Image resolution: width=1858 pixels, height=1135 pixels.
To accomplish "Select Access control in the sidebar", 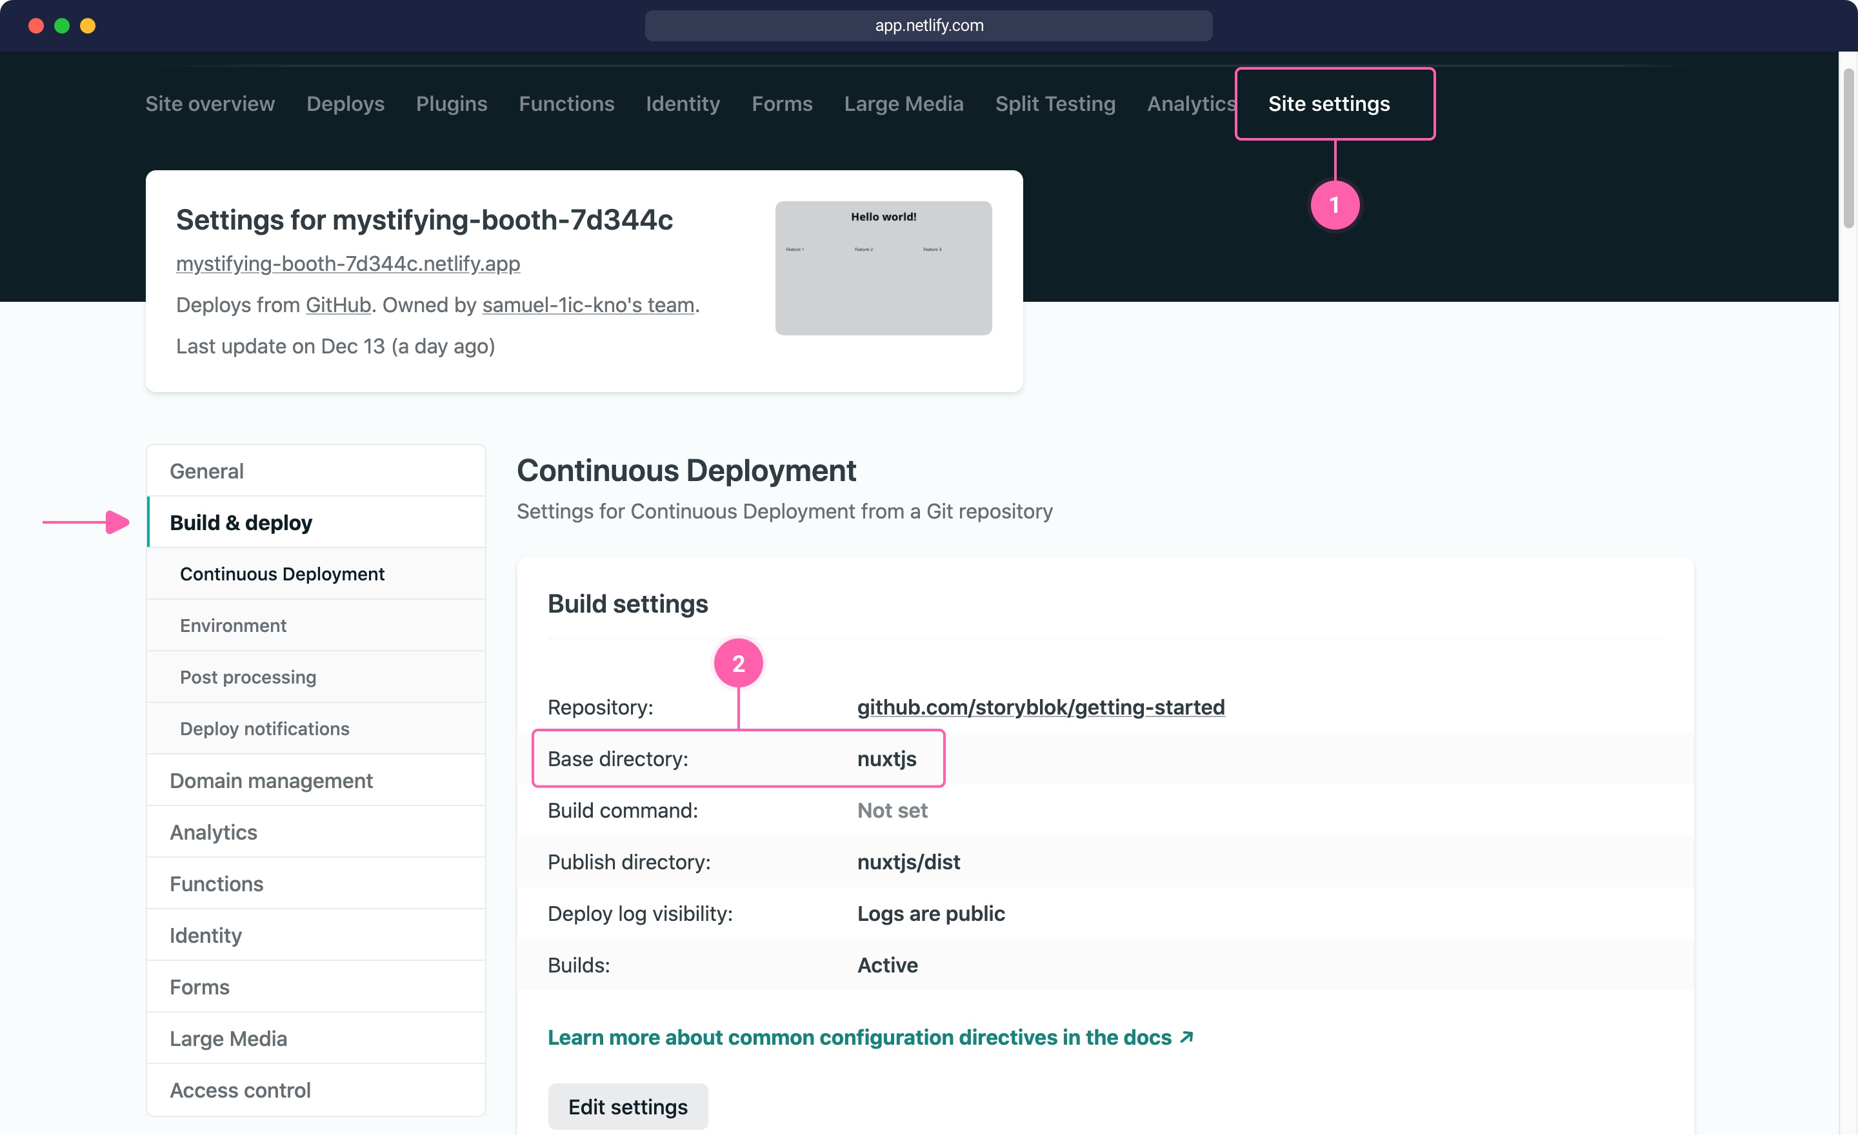I will [316, 1090].
